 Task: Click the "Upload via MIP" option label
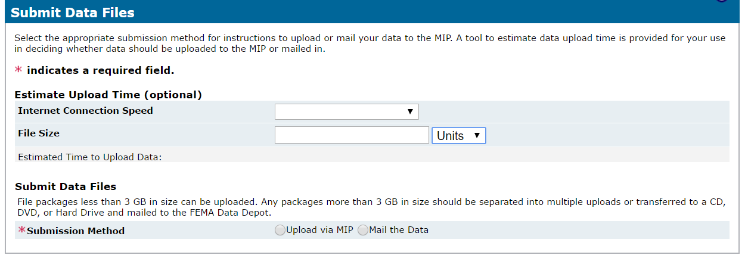(320, 230)
